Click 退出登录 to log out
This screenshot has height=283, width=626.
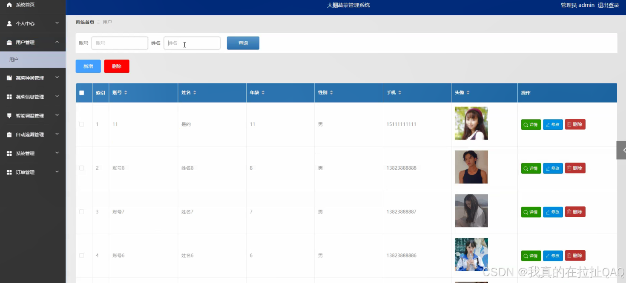pos(609,5)
